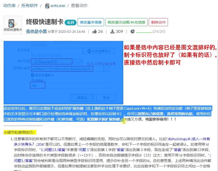The width and height of the screenshot is (218, 171).
Task: Click the 修改演示动画/补充信息 button
Action: point(127,22)
